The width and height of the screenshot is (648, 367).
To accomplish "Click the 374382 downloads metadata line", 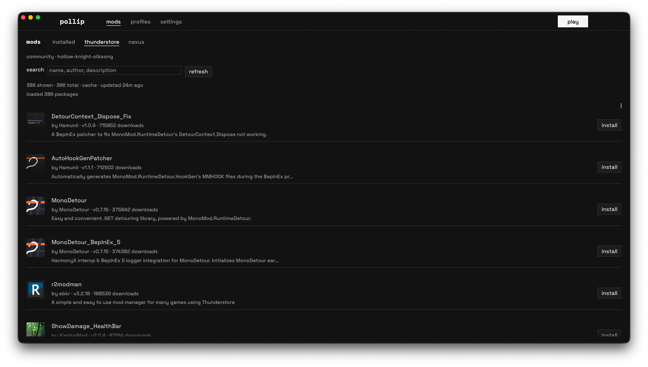I will pyautogui.click(x=105, y=252).
